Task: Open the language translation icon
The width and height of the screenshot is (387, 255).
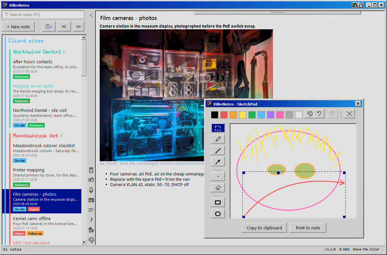Action: click(91, 230)
